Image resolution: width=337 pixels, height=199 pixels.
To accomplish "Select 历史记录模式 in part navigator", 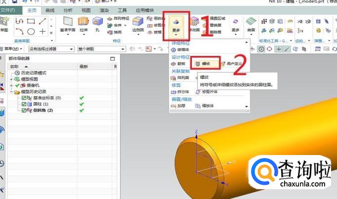I will 34,73.
